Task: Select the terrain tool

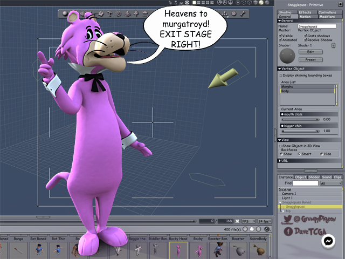Action: [127, 14]
